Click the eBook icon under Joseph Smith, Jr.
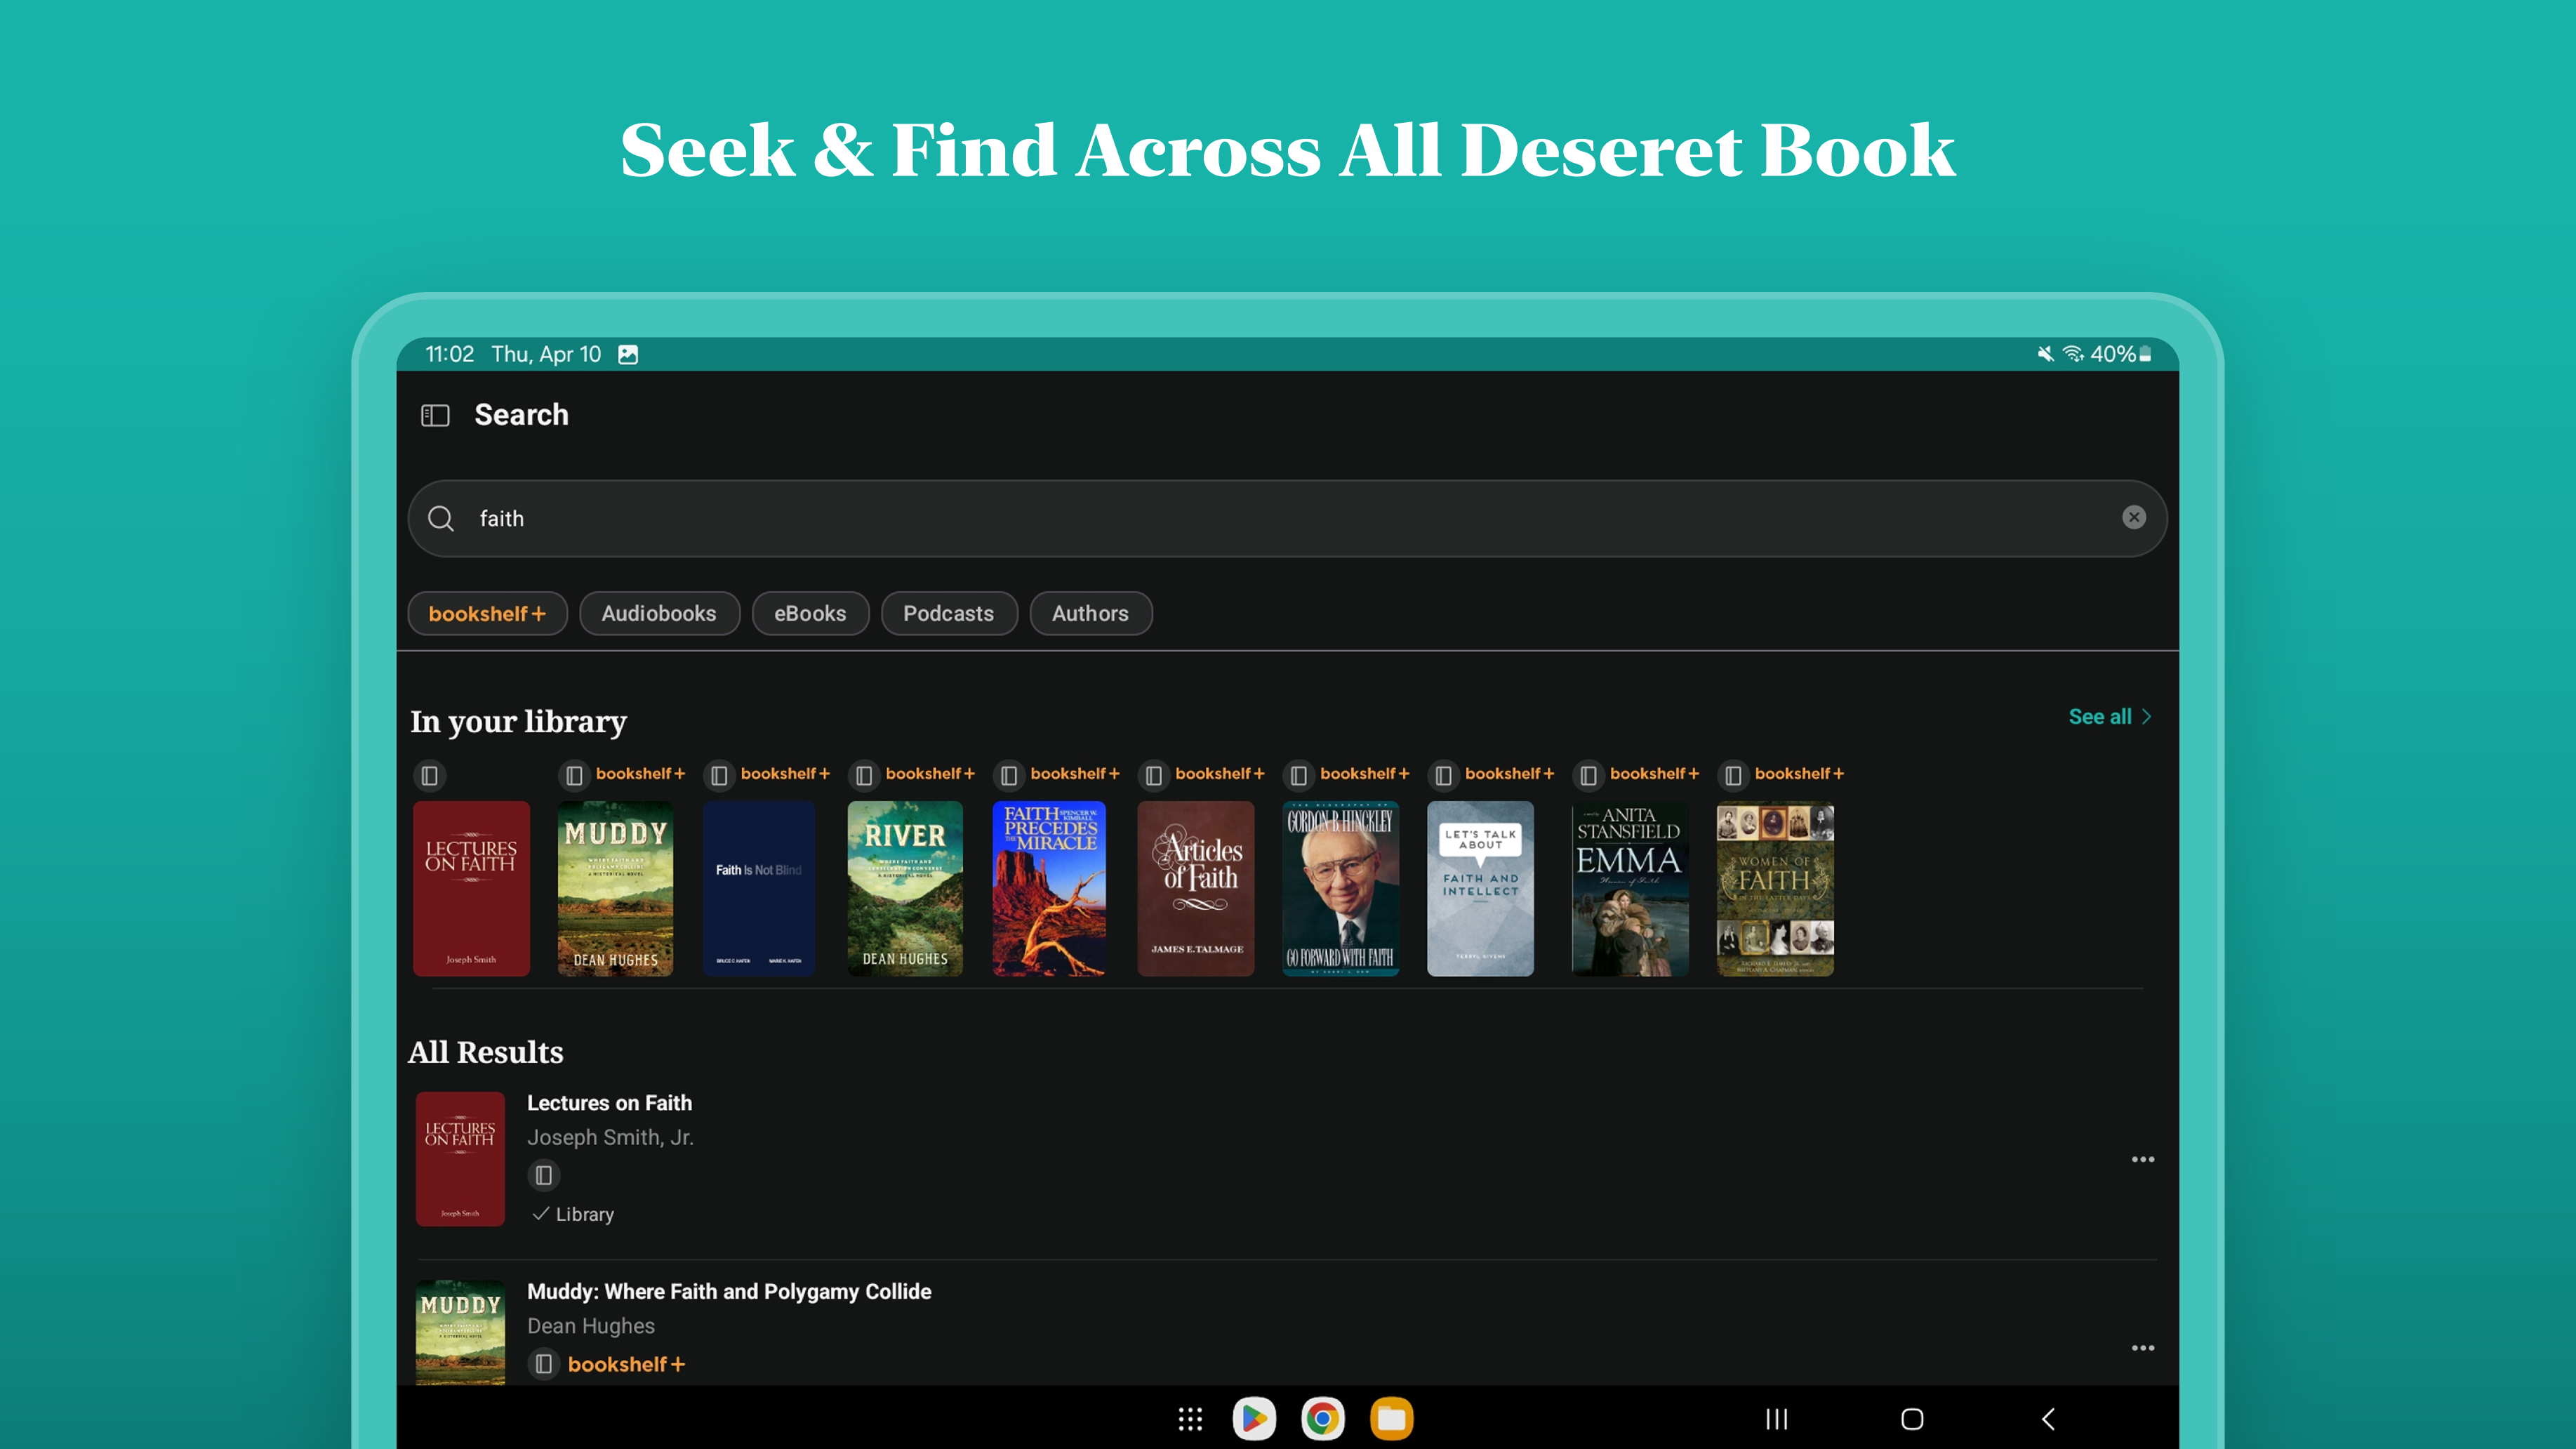This screenshot has width=2576, height=1449. pyautogui.click(x=543, y=1175)
